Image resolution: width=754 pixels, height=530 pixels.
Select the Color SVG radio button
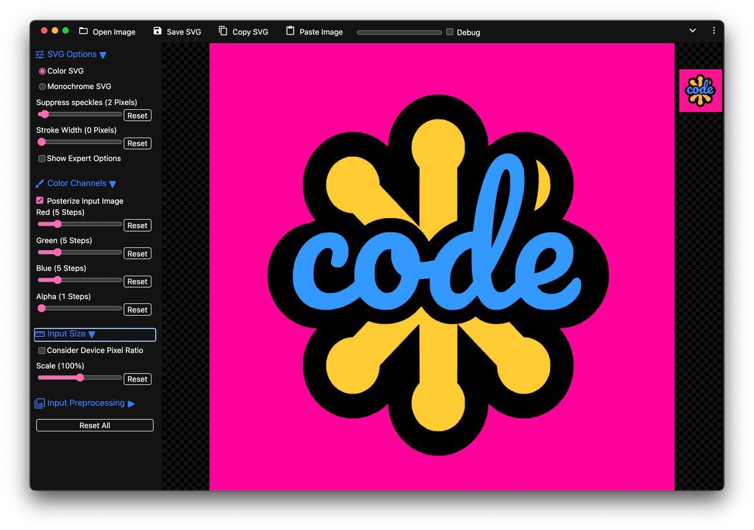pyautogui.click(x=43, y=72)
